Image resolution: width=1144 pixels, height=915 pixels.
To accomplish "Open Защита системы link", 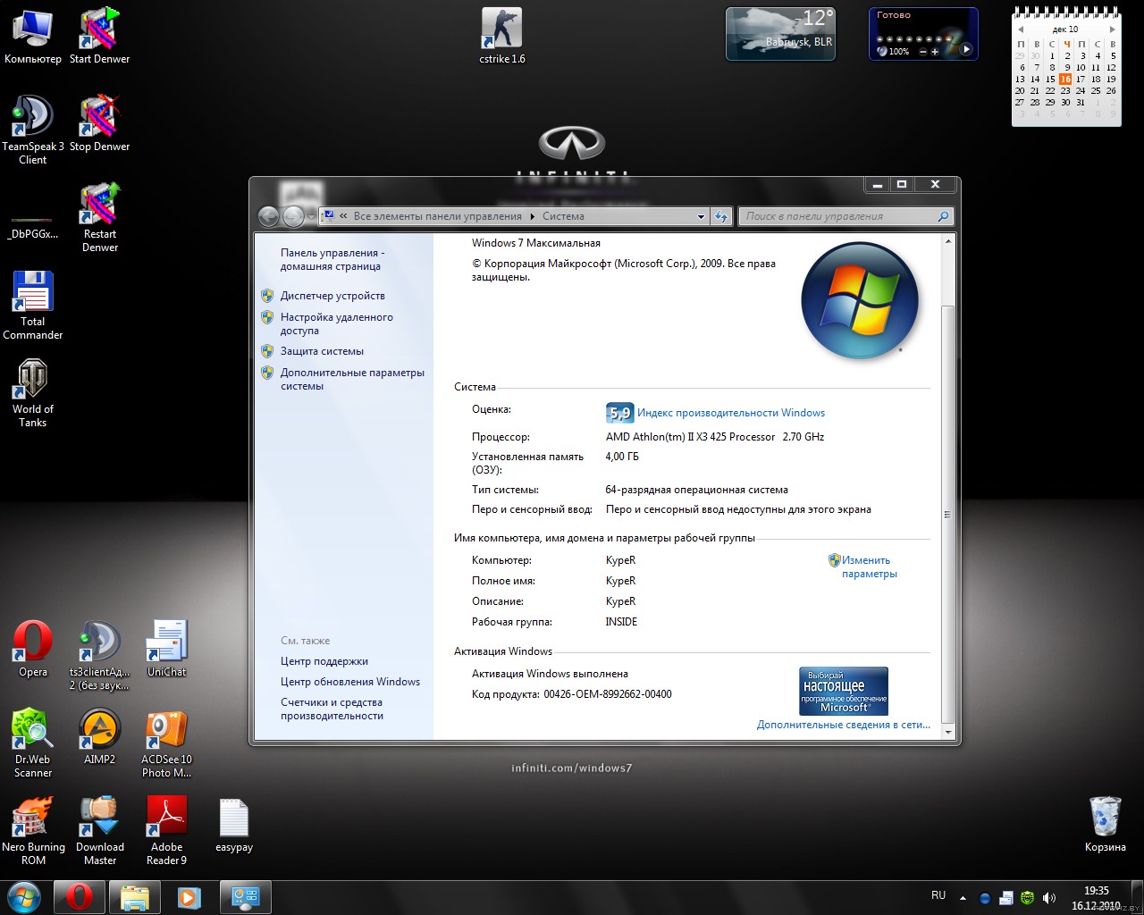I will click(322, 351).
